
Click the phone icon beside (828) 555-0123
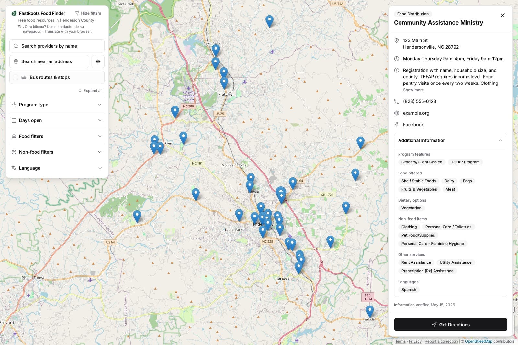coord(397,101)
